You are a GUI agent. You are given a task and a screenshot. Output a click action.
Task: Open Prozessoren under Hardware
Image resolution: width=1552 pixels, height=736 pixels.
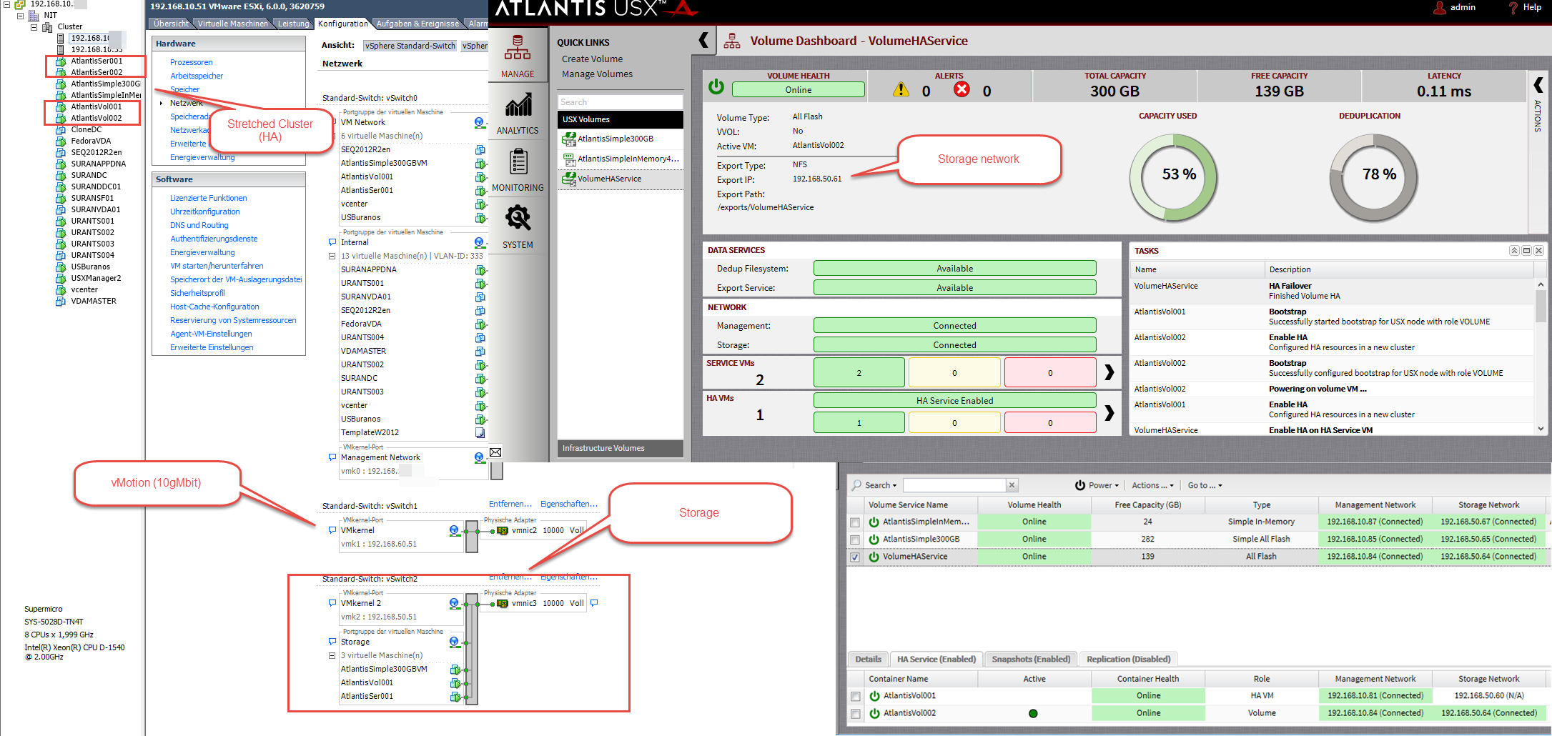(x=191, y=62)
